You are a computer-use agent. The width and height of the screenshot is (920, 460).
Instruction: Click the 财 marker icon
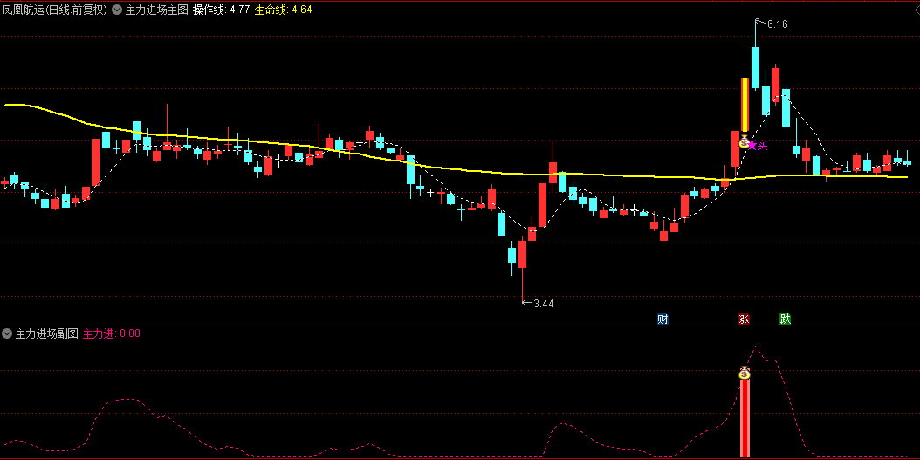click(663, 319)
